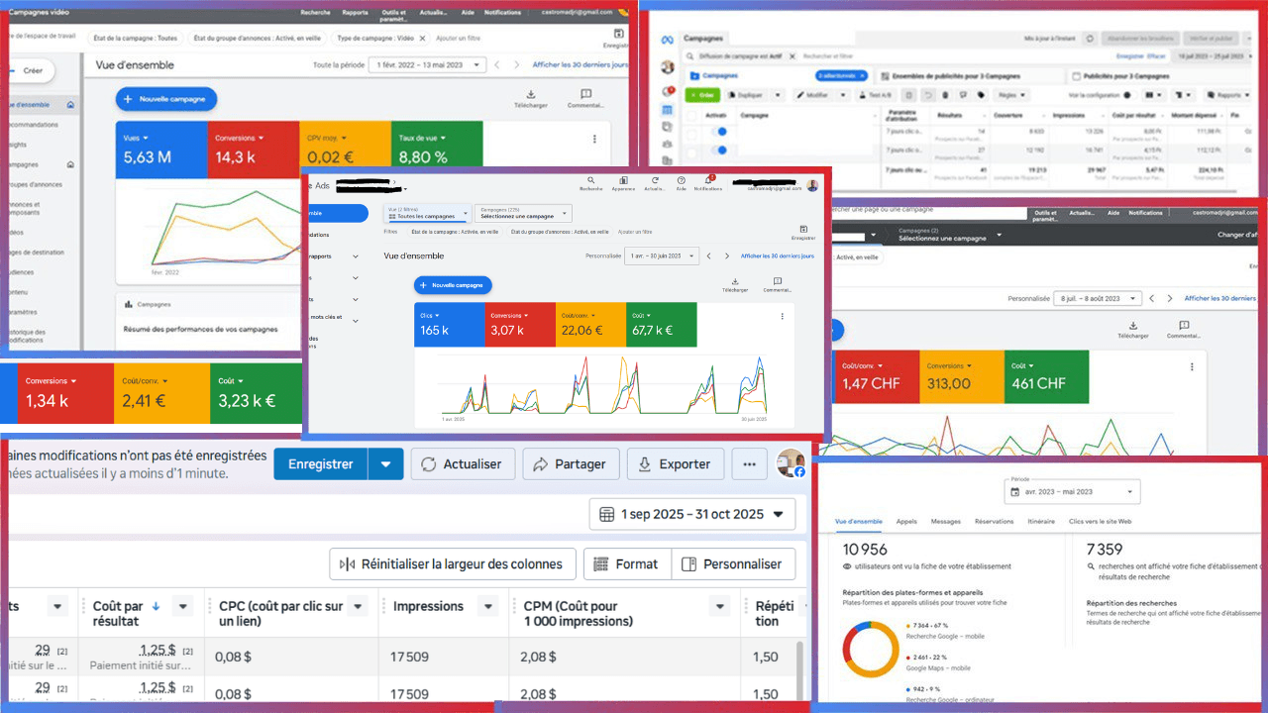Open the three-dot menu beside Exporter
The height and width of the screenshot is (713, 1268).
pyautogui.click(x=750, y=463)
